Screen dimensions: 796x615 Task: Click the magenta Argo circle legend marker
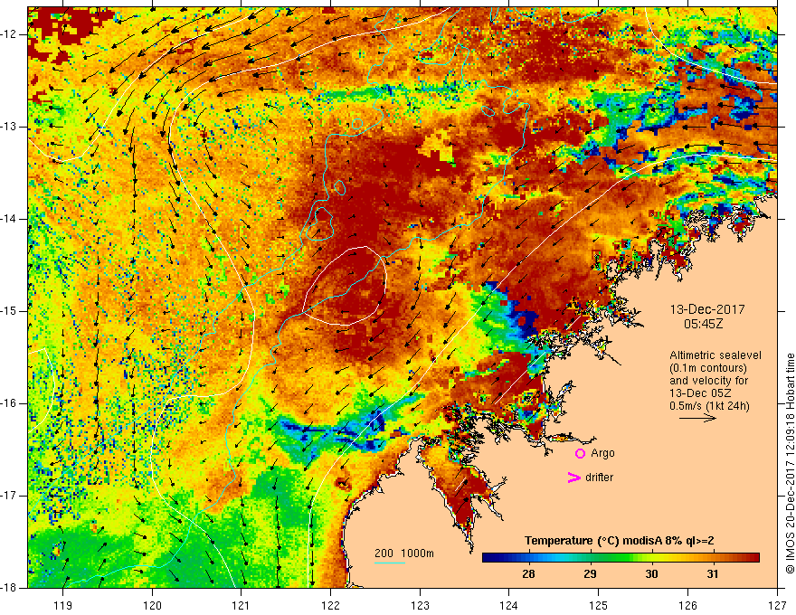(580, 454)
